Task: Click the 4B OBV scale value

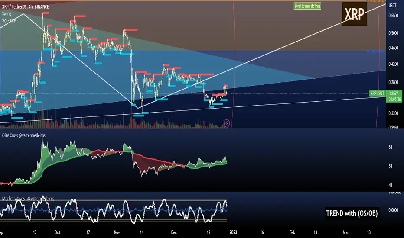Action: coord(390,185)
